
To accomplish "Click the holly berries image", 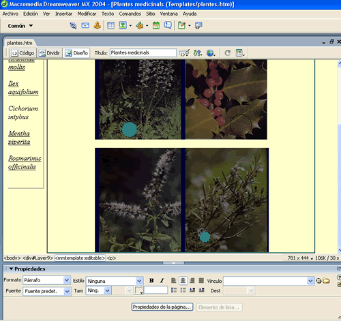I will click(226, 100).
